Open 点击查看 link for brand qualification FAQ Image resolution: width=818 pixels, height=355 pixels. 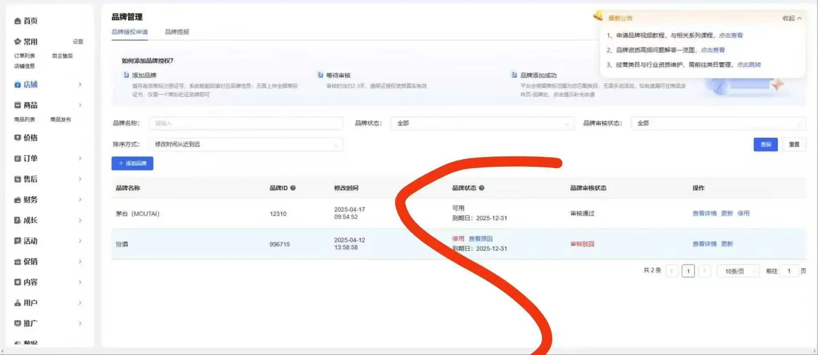[x=713, y=50]
